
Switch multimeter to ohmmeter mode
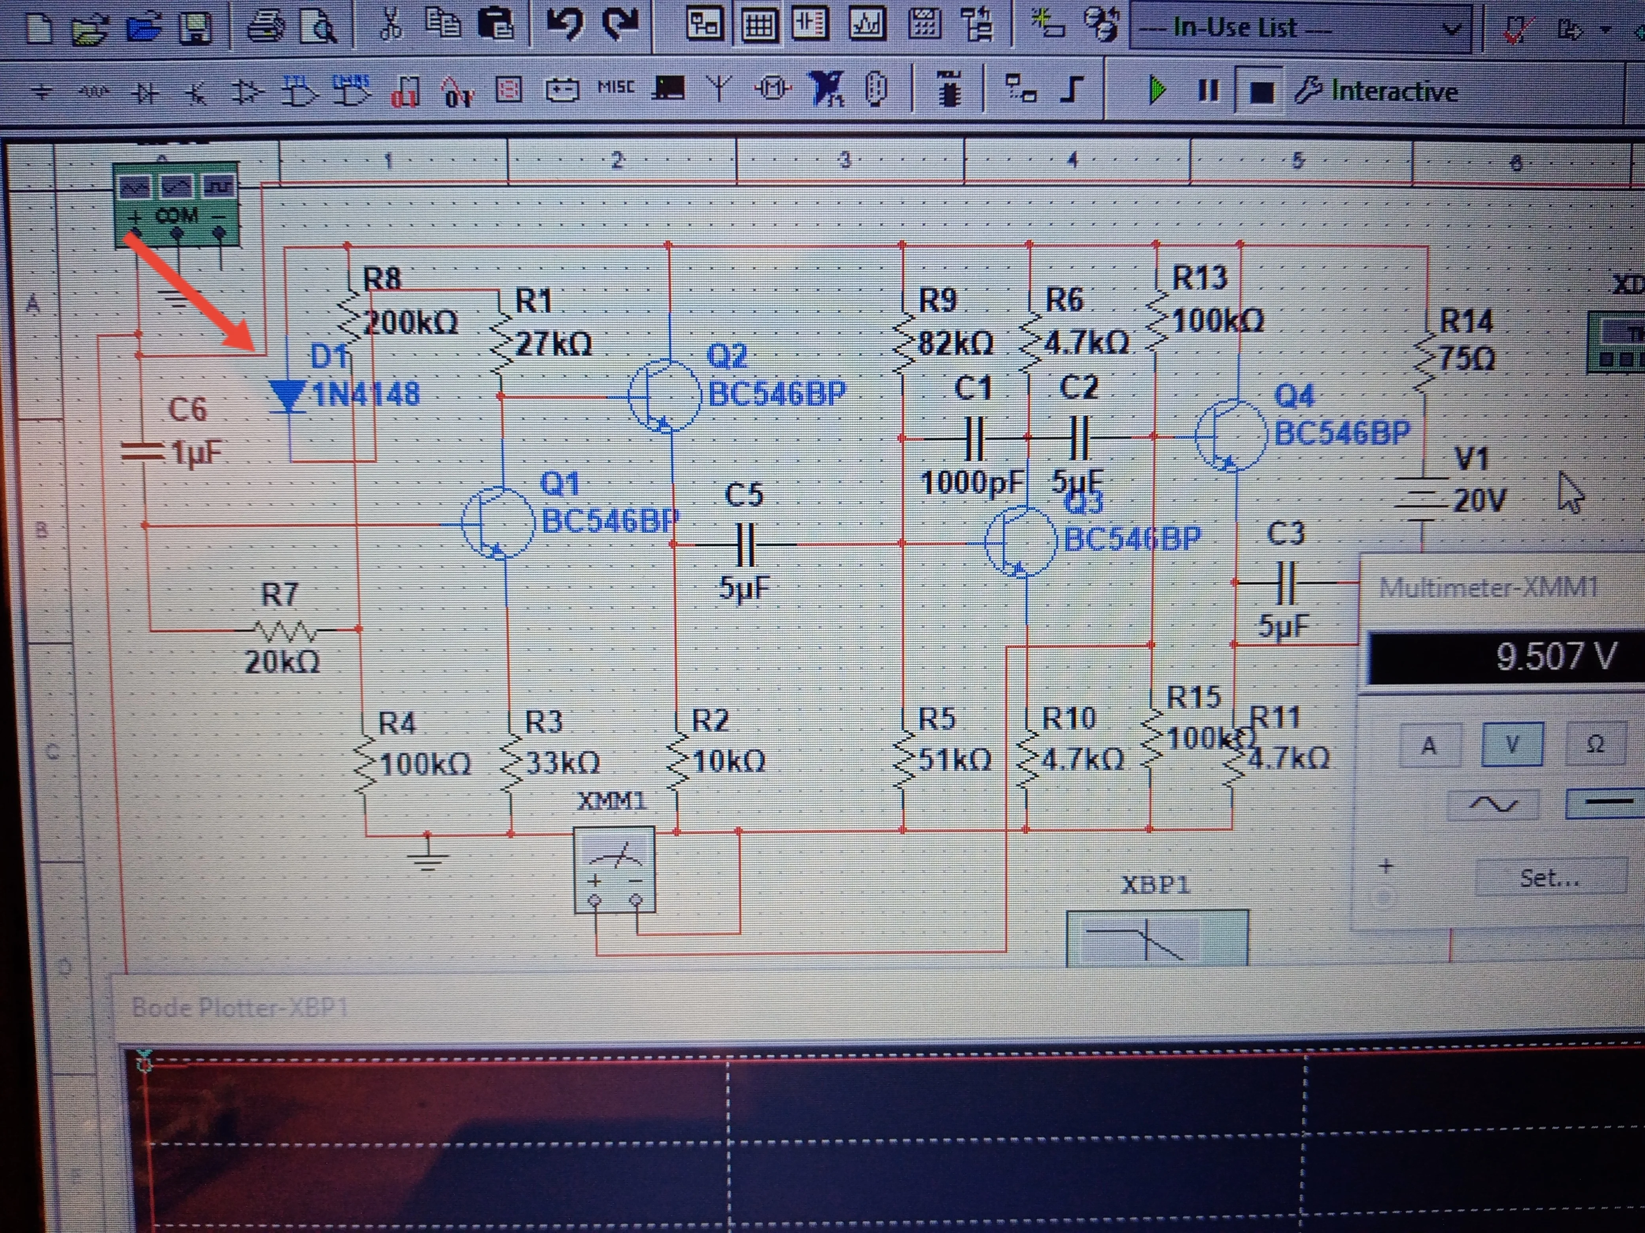point(1596,744)
